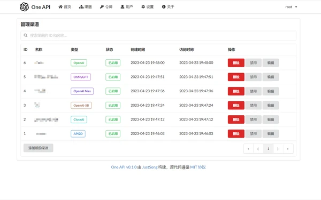Go to previous page arrow

point(258,149)
